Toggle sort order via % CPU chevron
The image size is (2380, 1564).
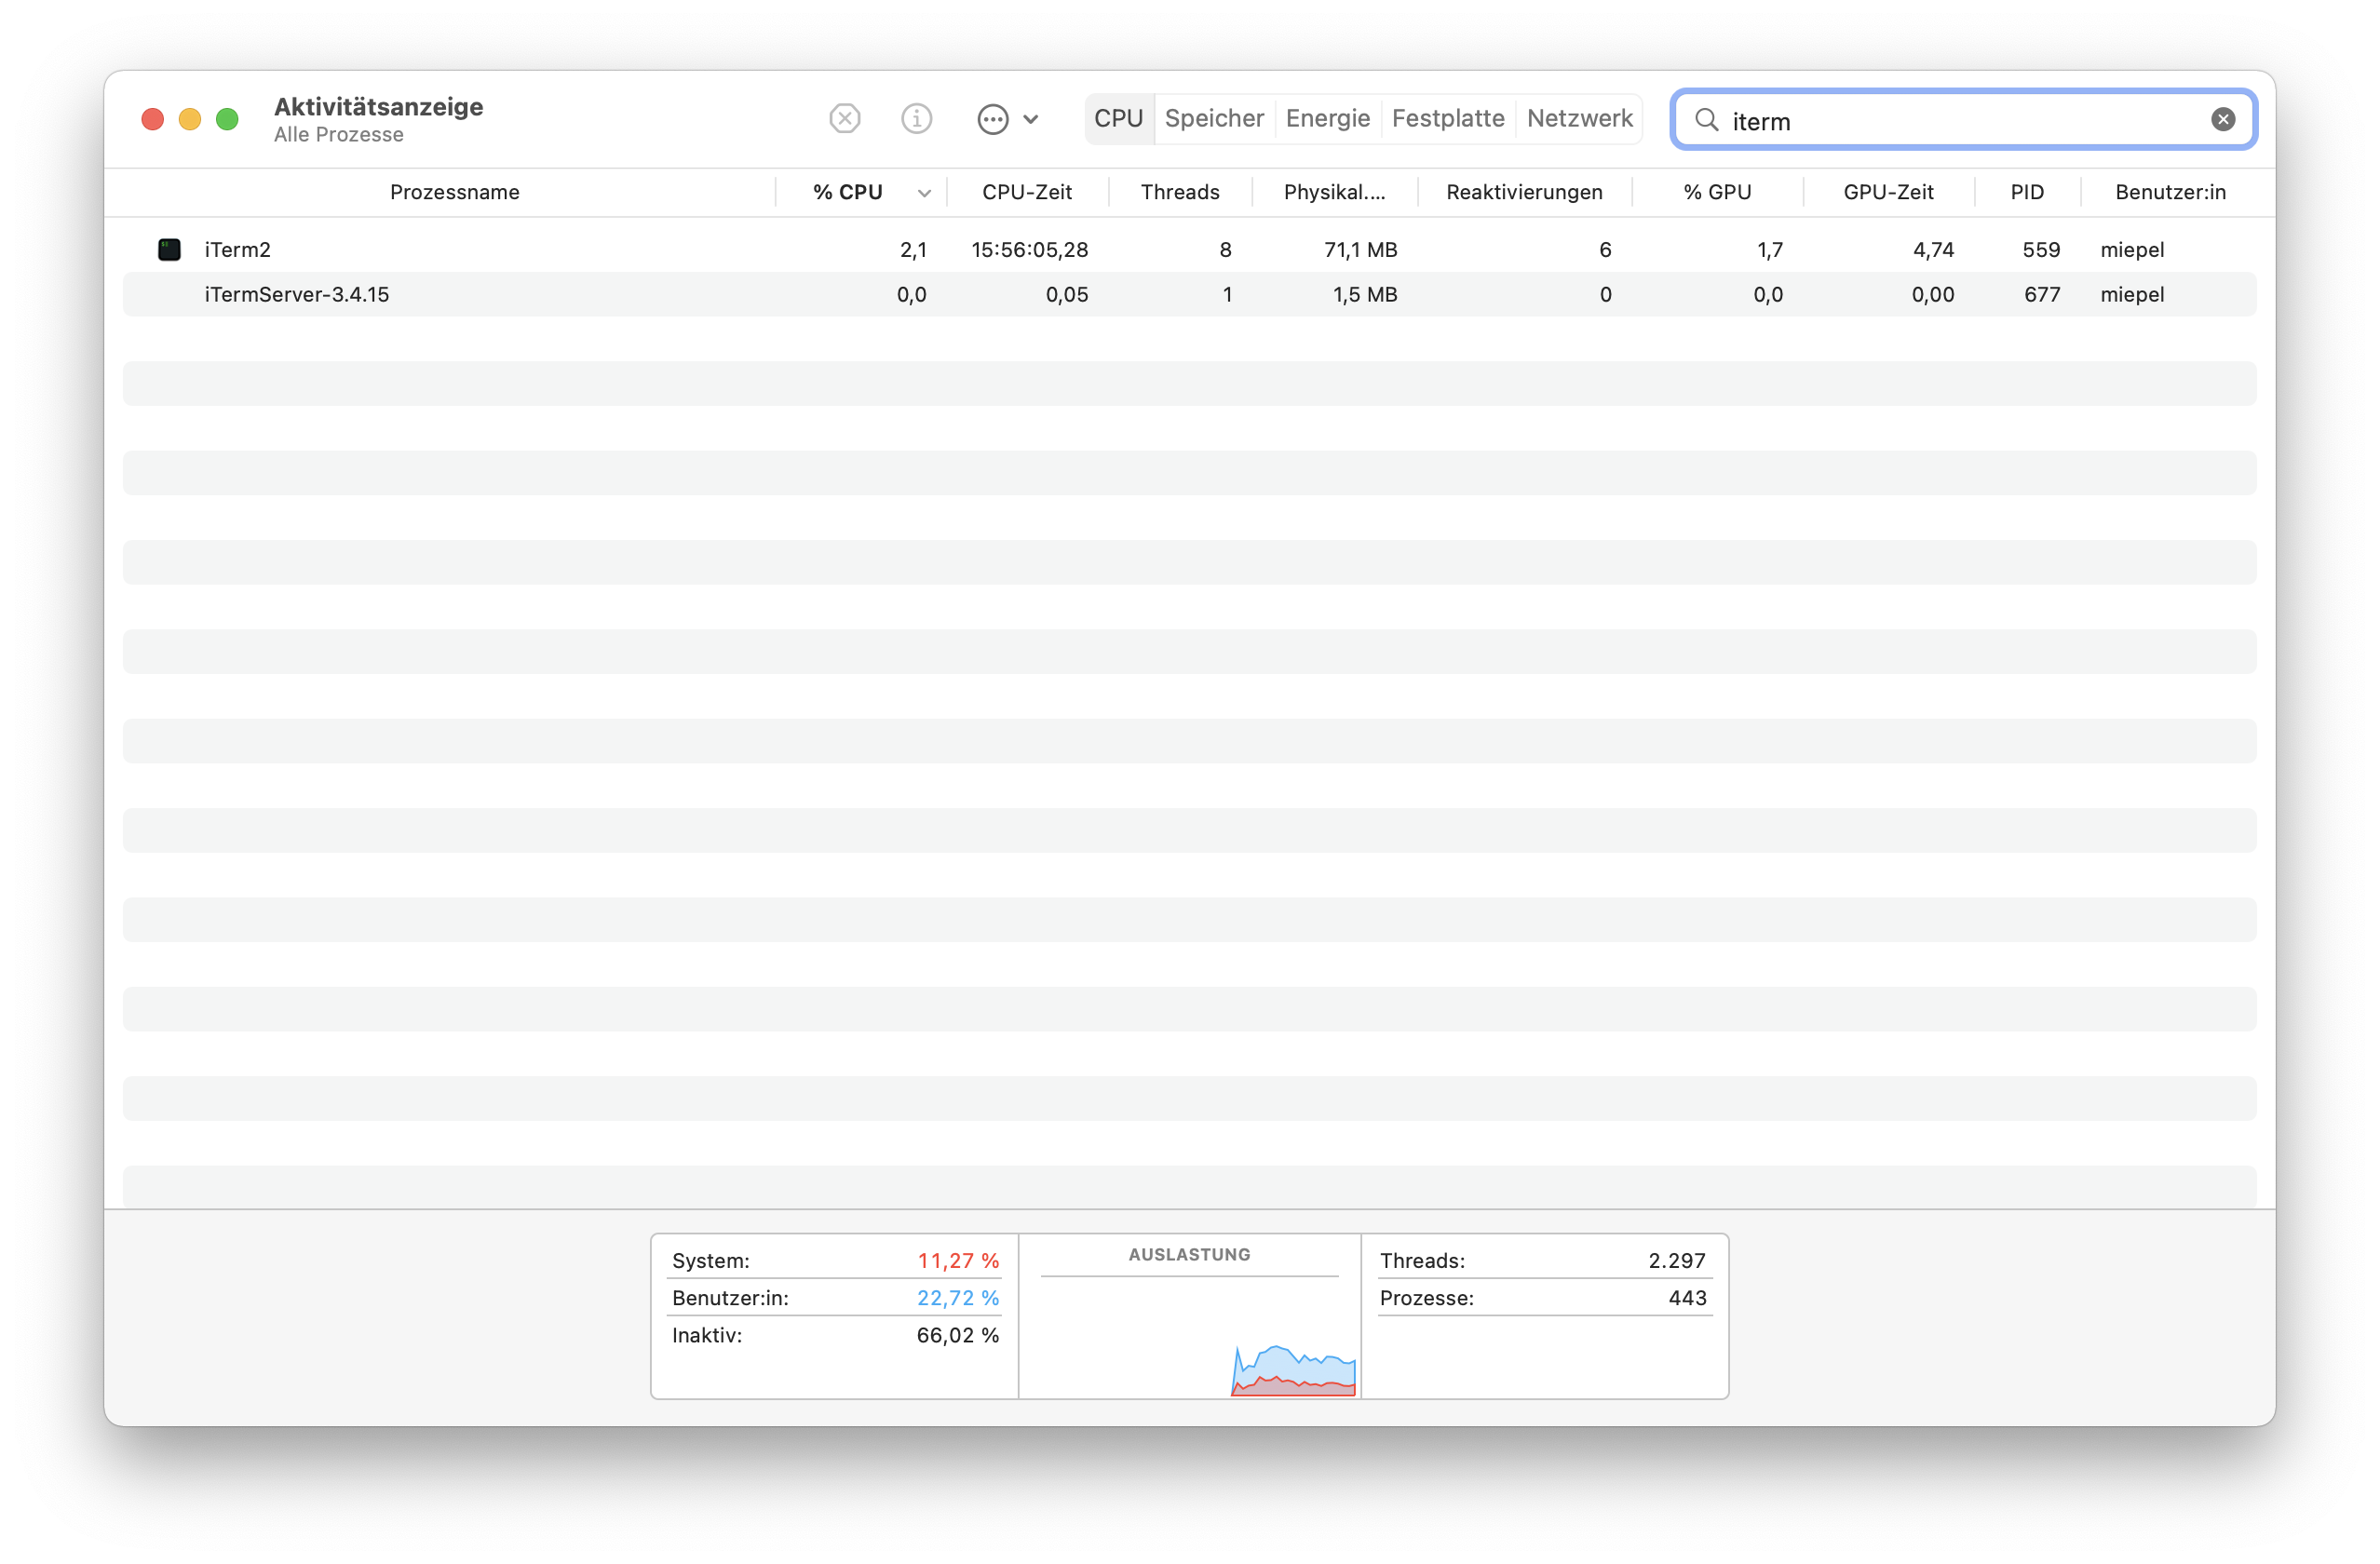[x=924, y=193]
